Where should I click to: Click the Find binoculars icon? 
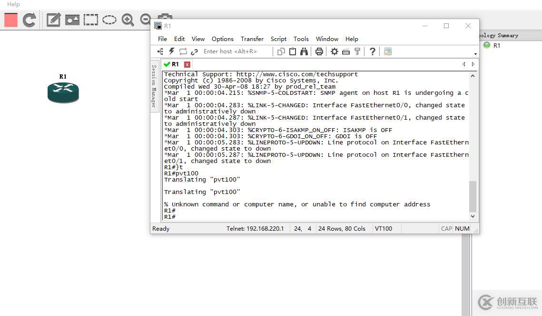tap(304, 51)
